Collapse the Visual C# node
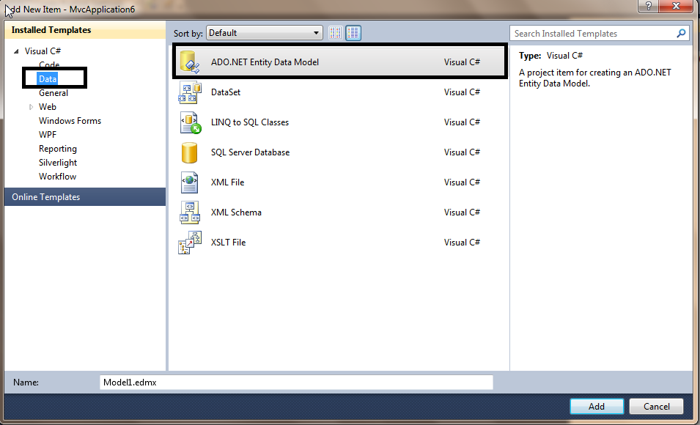Image resolution: width=700 pixels, height=425 pixels. pos(18,51)
